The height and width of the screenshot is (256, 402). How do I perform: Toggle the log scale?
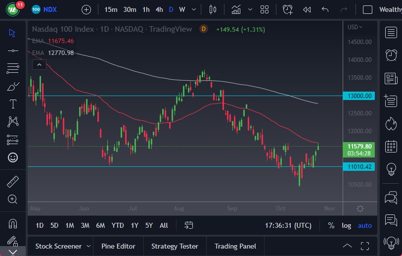[346, 225]
